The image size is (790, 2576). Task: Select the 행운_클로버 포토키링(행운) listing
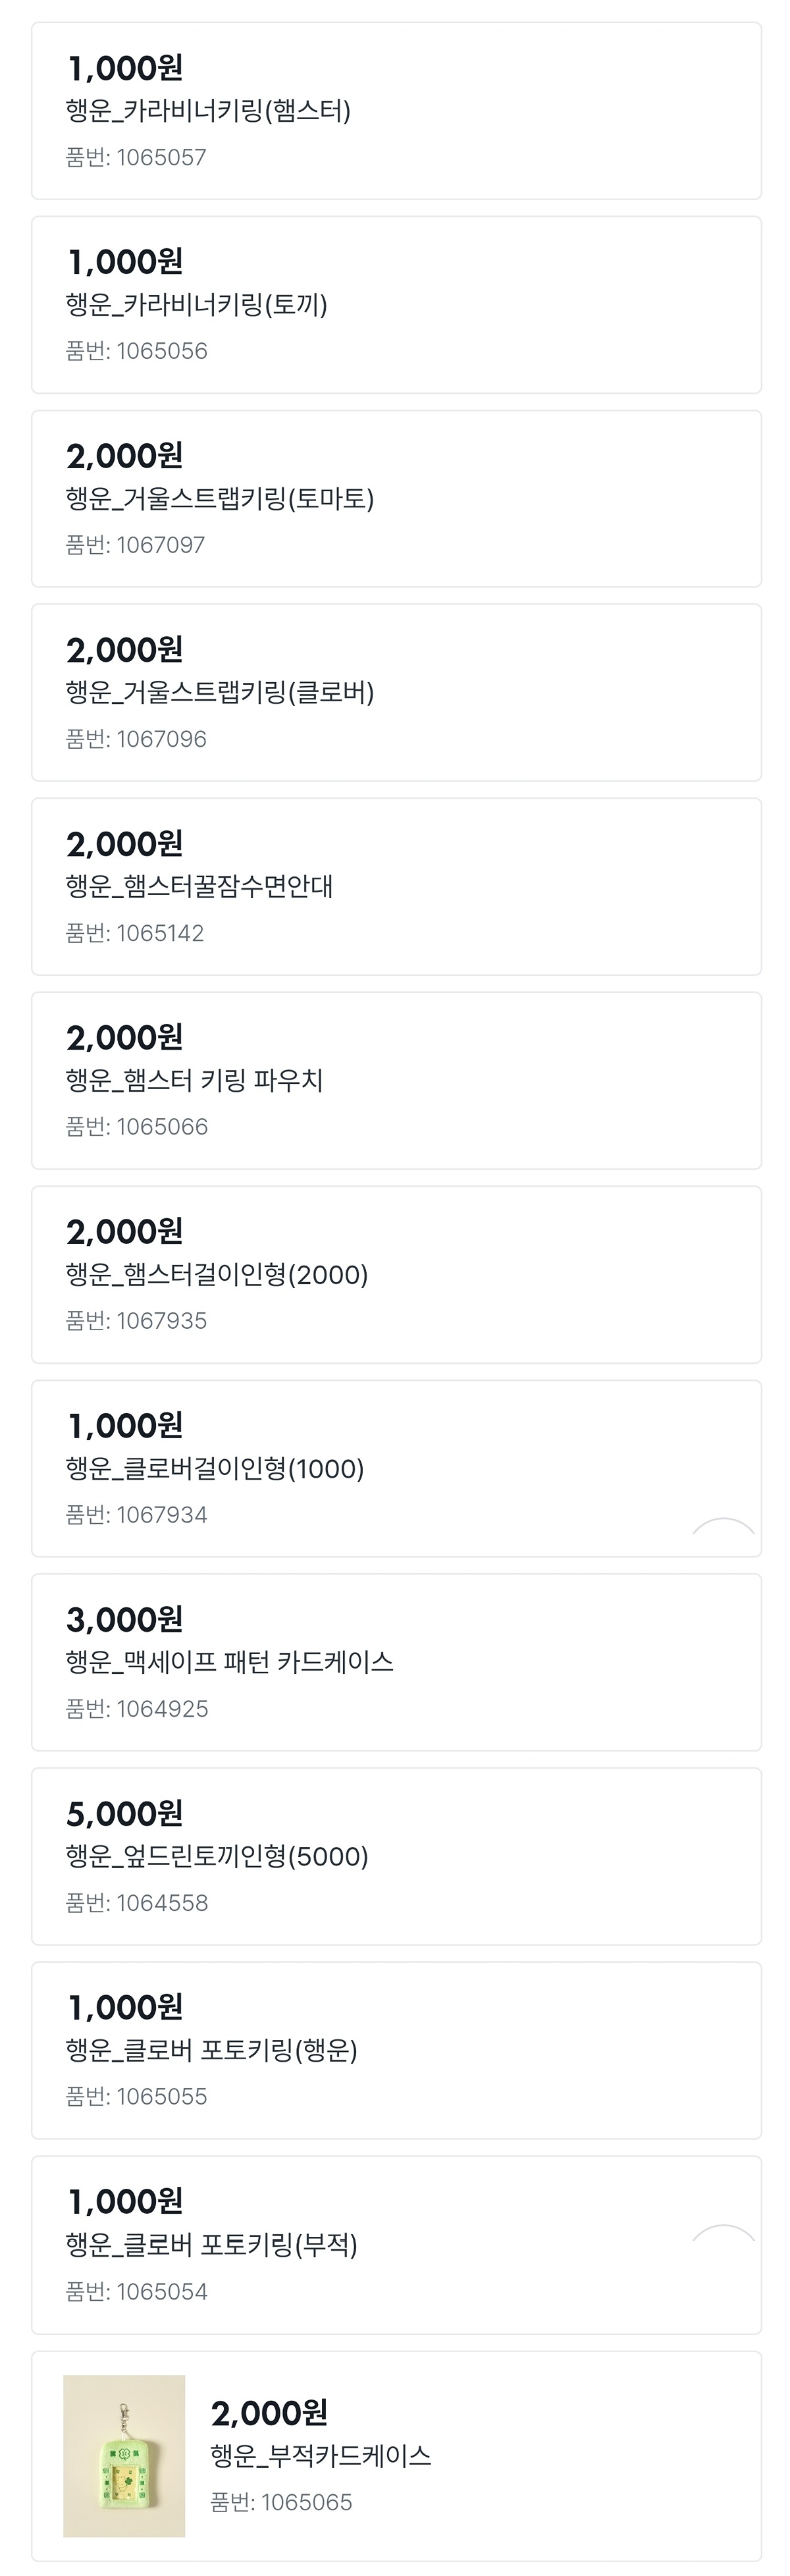pos(212,2051)
